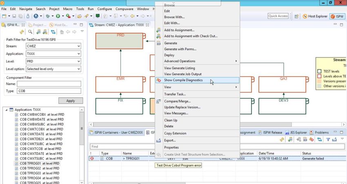Select View Generate Listing entry
This screenshot has width=347, height=184.
(198, 68)
